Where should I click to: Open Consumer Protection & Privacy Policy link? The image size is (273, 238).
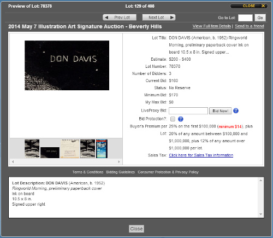pyautogui.click(x=168, y=172)
